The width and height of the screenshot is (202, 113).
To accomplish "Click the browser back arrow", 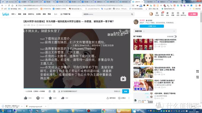I will pyautogui.click(x=2, y=6).
